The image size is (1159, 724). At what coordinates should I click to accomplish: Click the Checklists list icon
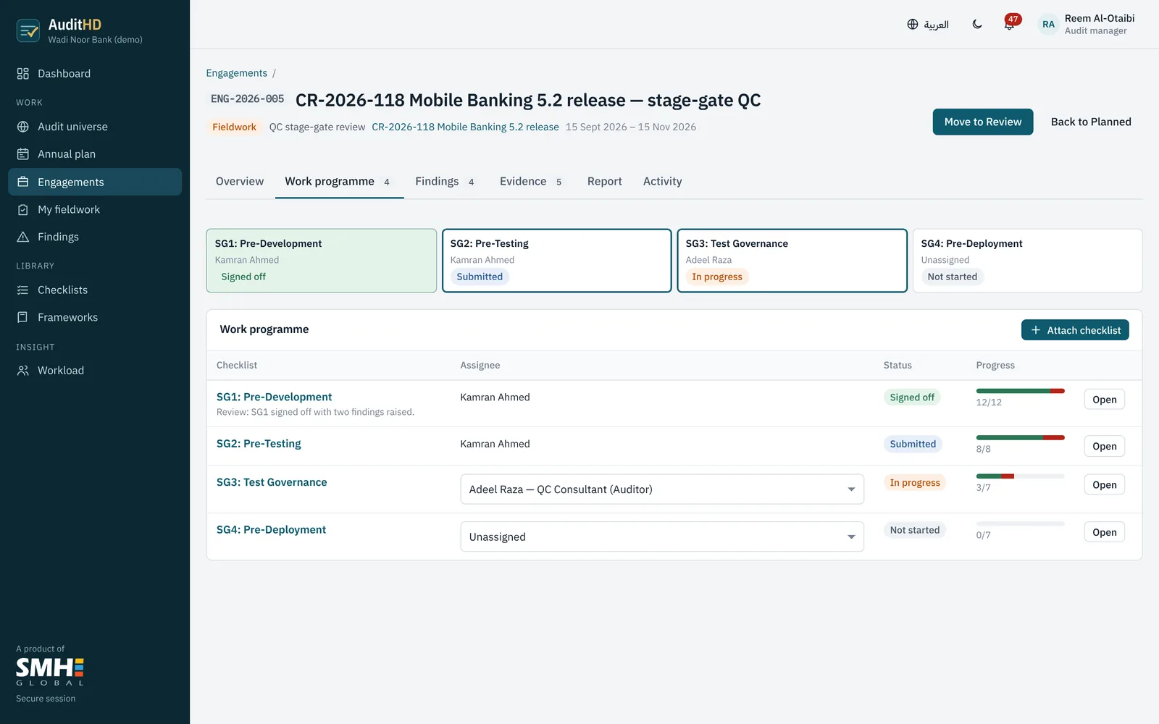(x=23, y=290)
